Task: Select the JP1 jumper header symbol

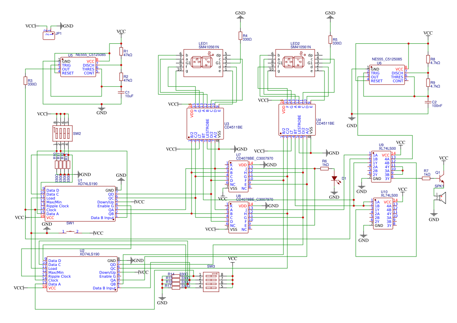Action: (x=48, y=35)
